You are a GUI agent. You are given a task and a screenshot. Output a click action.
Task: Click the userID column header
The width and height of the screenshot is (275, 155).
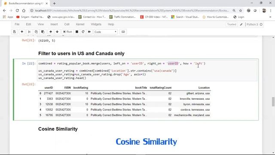point(49,88)
